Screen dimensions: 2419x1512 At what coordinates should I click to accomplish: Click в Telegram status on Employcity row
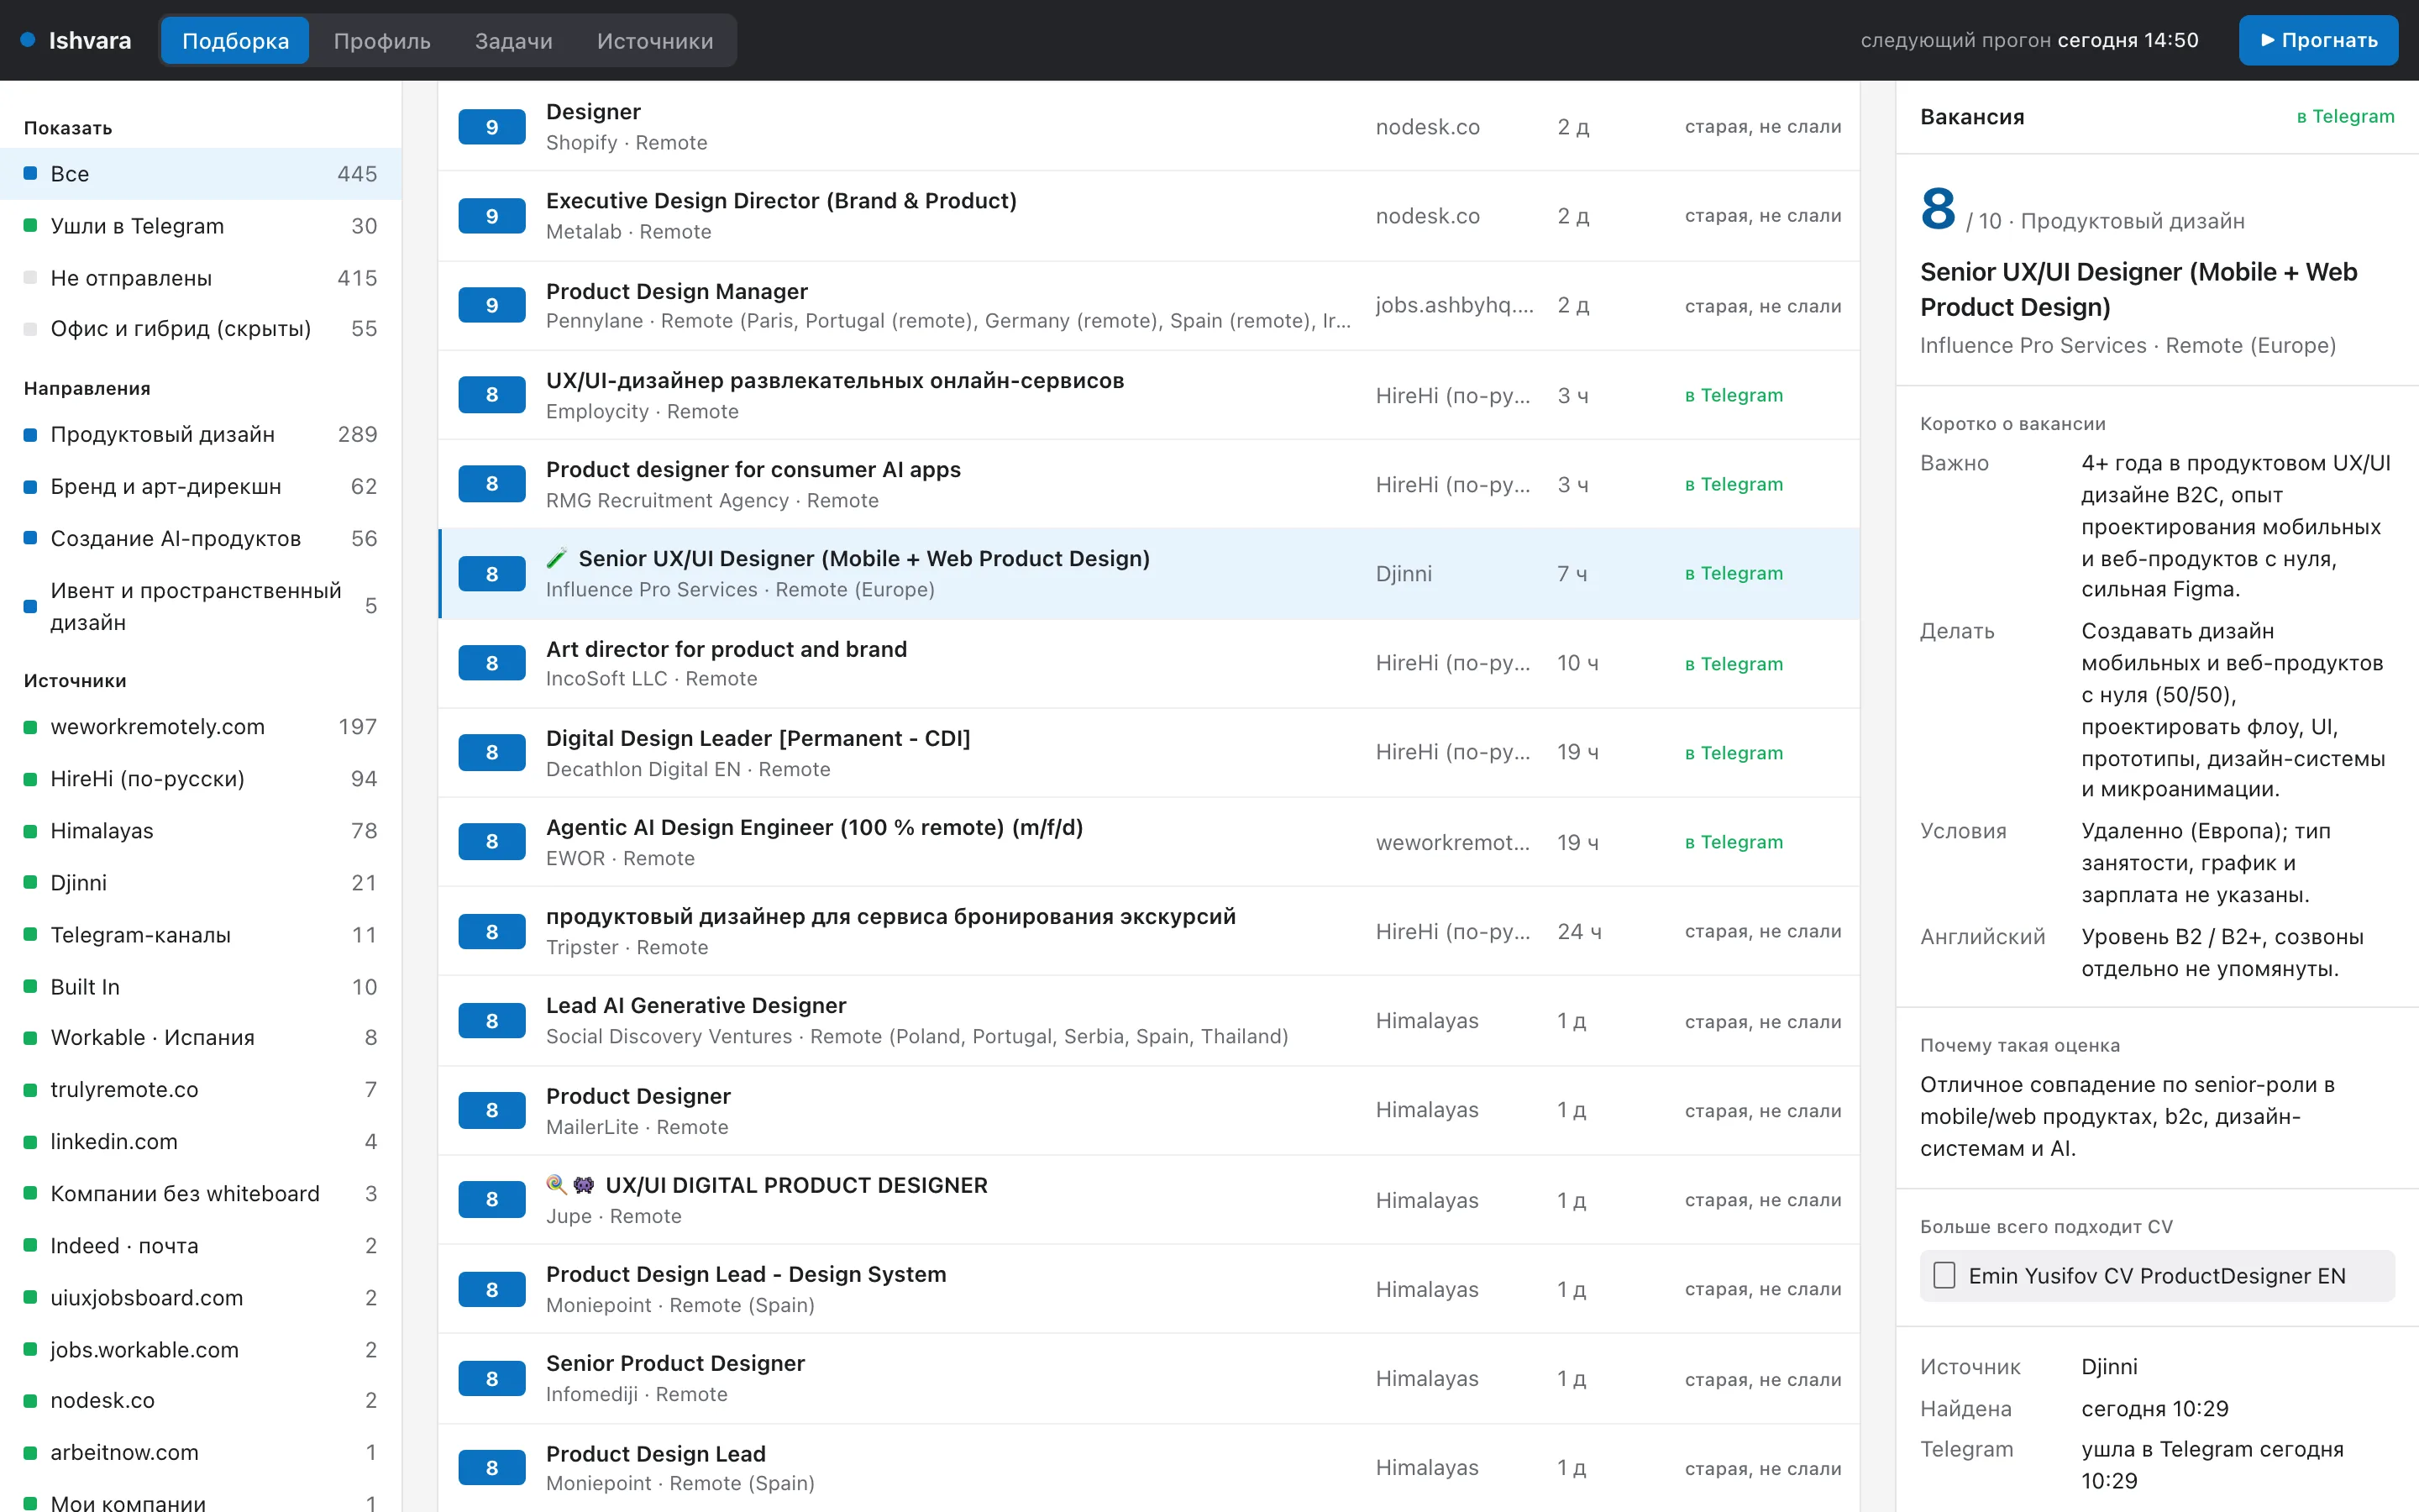pos(1734,395)
